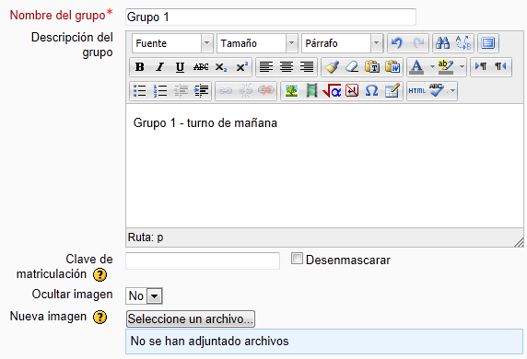Click the outdent icon
Image resolution: width=527 pixels, height=359 pixels.
[181, 91]
